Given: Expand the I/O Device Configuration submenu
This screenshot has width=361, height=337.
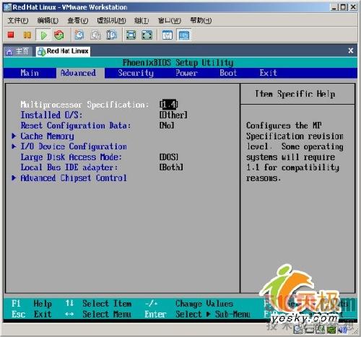Looking at the screenshot, I should (74, 146).
